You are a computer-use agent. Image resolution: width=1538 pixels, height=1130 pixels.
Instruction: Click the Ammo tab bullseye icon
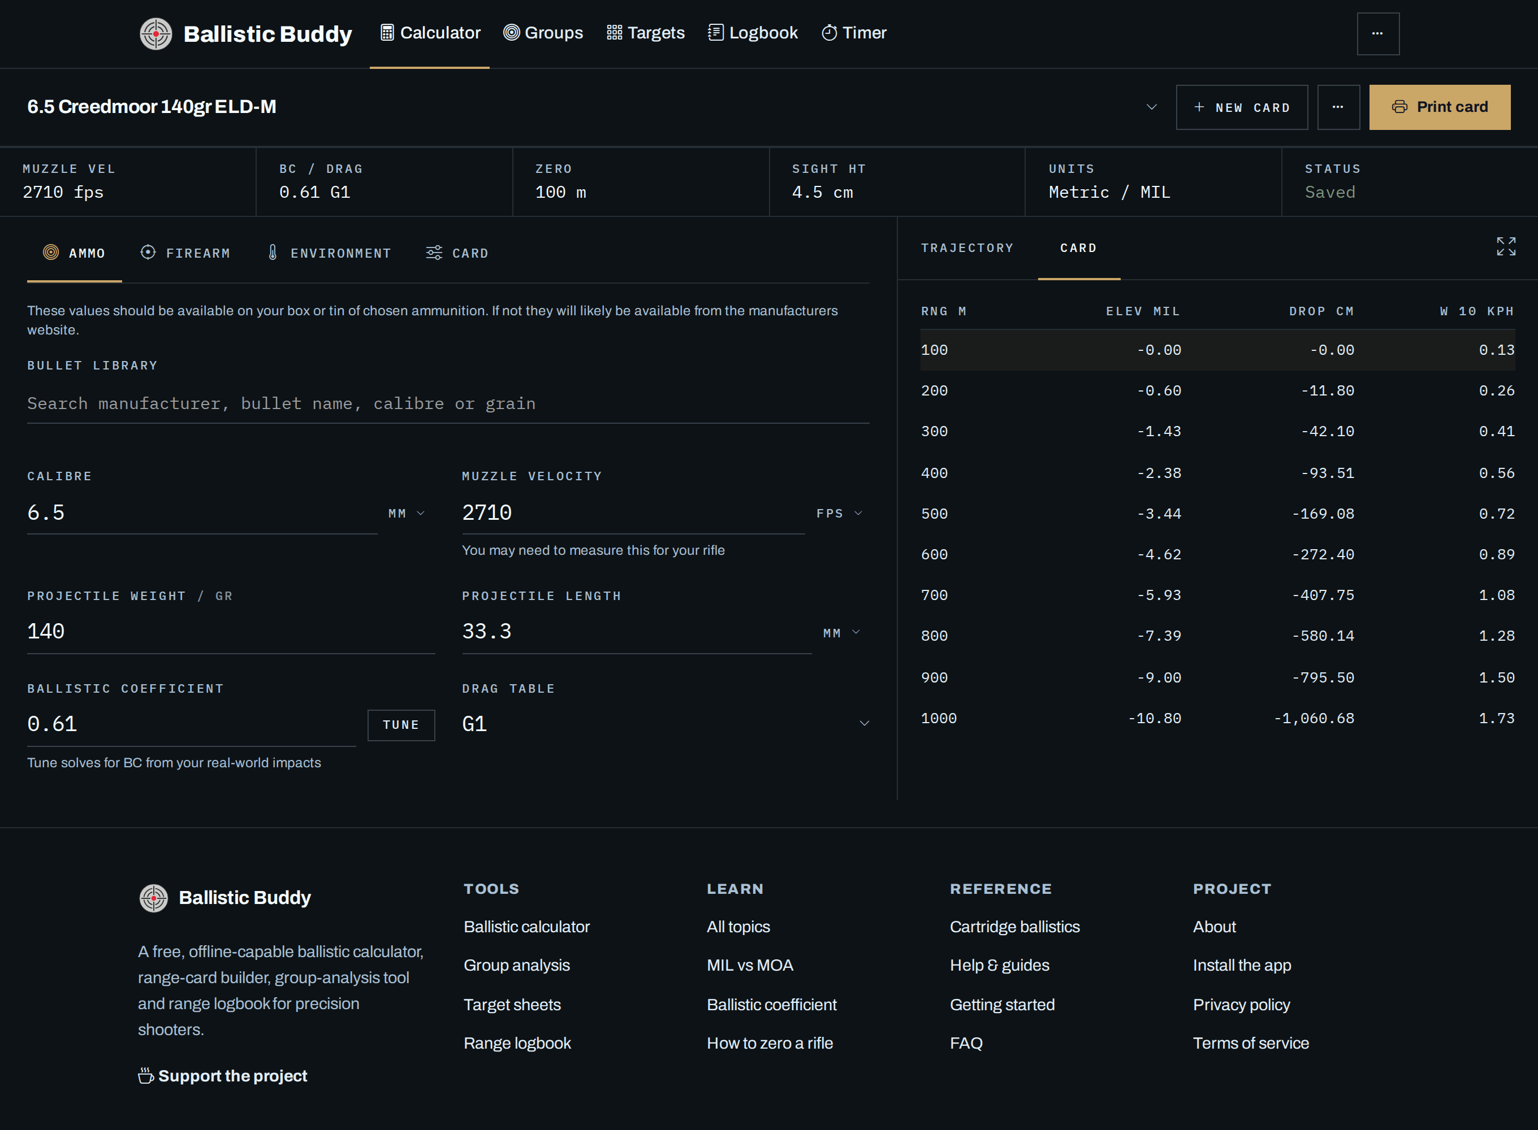coord(51,253)
